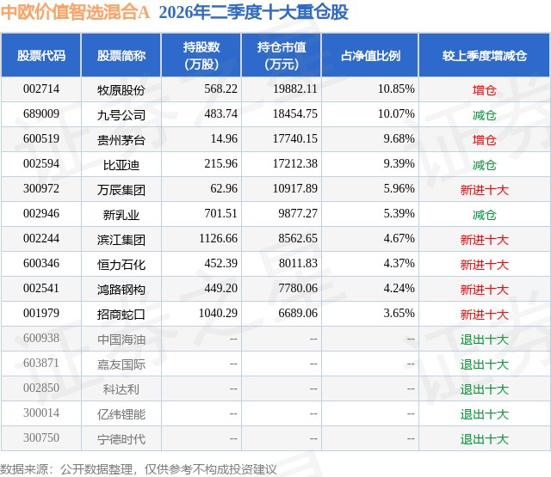Click stock name 牧原股份

coord(121,90)
